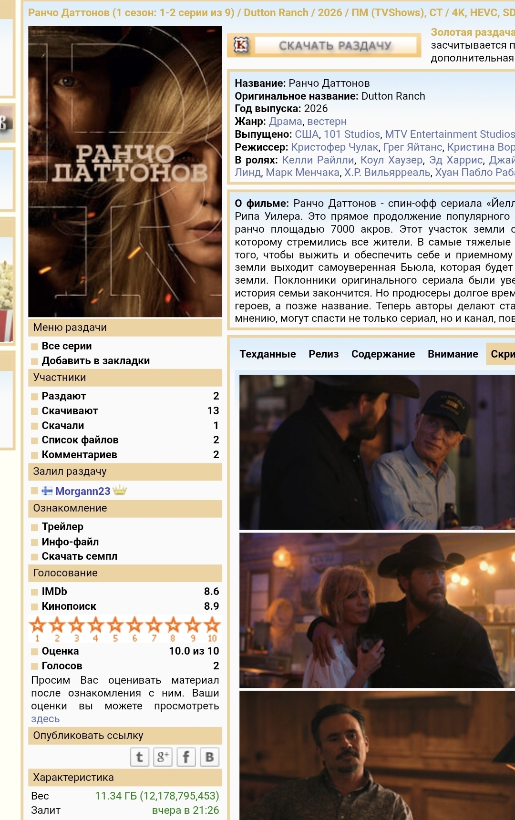Click the здесь link for ratings
The height and width of the screenshot is (820, 515).
coord(45,719)
